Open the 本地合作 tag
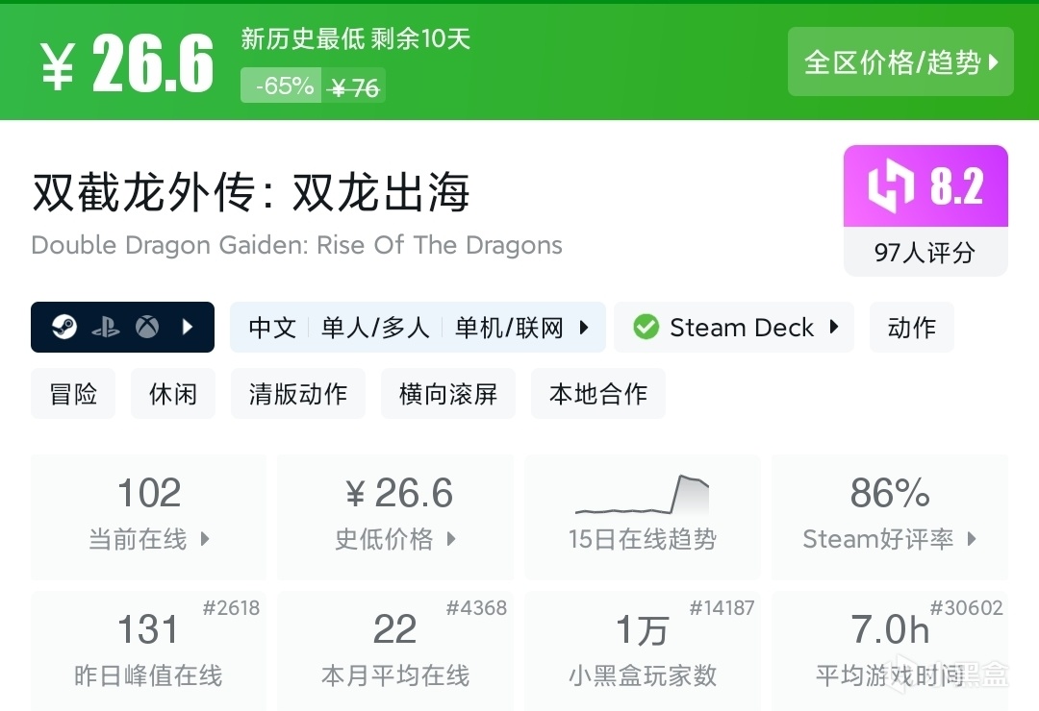Image resolution: width=1039 pixels, height=711 pixels. (598, 394)
